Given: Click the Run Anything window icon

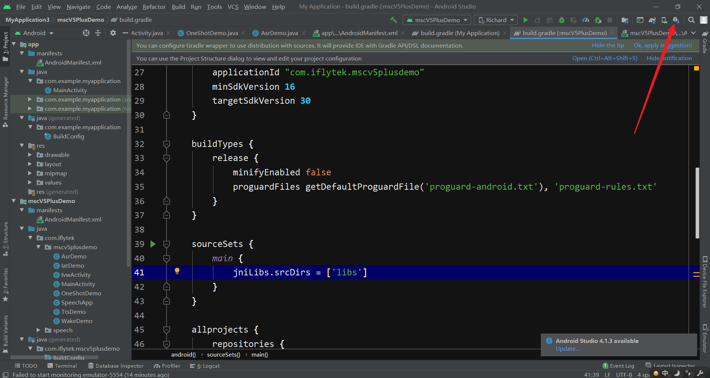Looking at the screenshot, I should [640, 20].
